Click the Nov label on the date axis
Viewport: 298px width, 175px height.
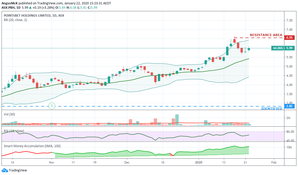52,162
